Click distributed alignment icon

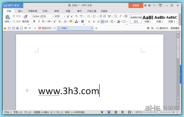point(106,22)
